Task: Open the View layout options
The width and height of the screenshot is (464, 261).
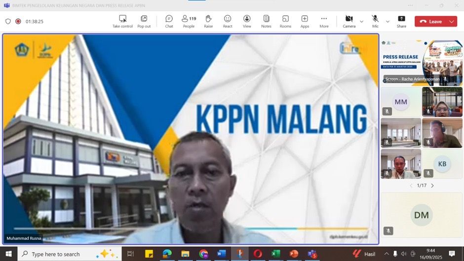Action: coord(247,22)
